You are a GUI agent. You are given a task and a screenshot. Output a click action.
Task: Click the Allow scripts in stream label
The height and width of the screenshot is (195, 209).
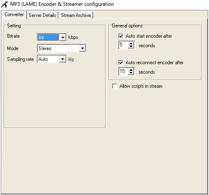[141, 86]
